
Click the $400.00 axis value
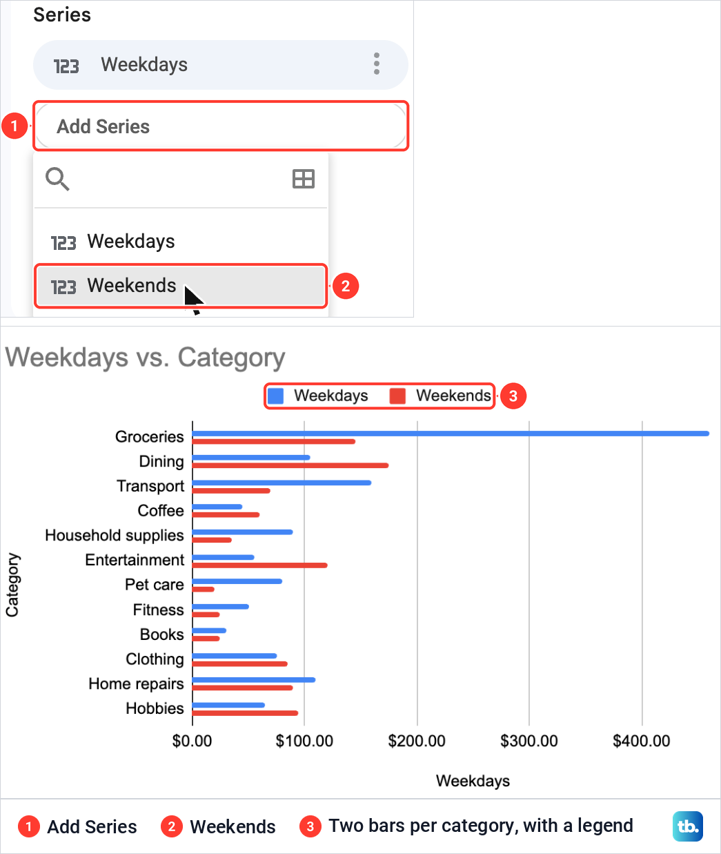click(x=642, y=741)
